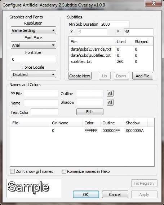Focus the Min Sub Duration field
The height and width of the screenshot is (205, 164).
pyautogui.click(x=115, y=24)
